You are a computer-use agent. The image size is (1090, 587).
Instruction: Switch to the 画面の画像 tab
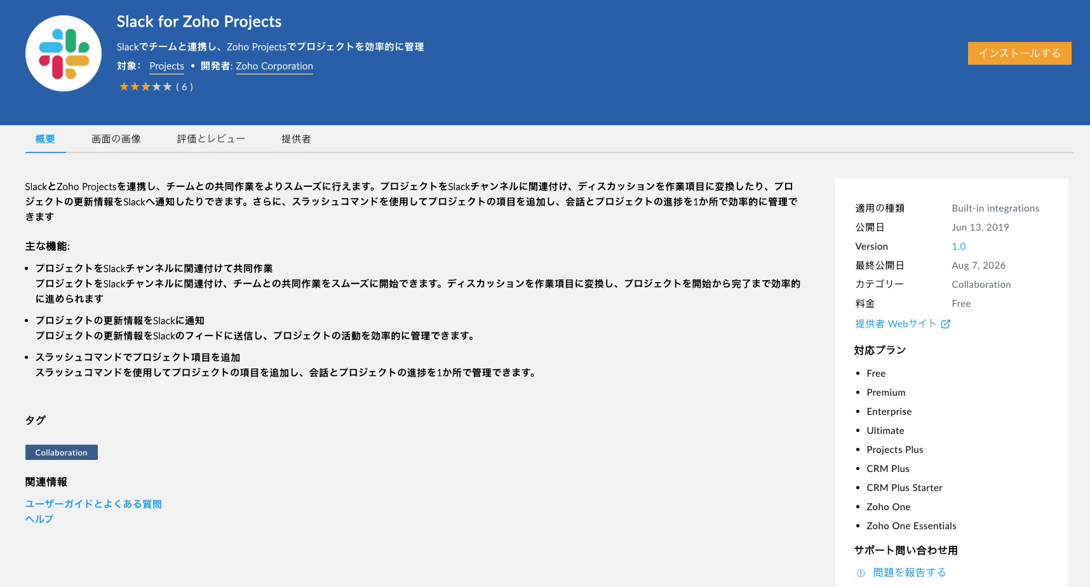[116, 139]
